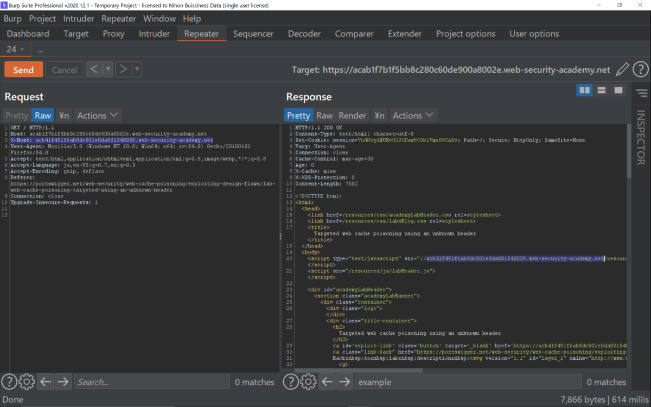Open the Project menu
The width and height of the screenshot is (651, 407).
click(42, 18)
